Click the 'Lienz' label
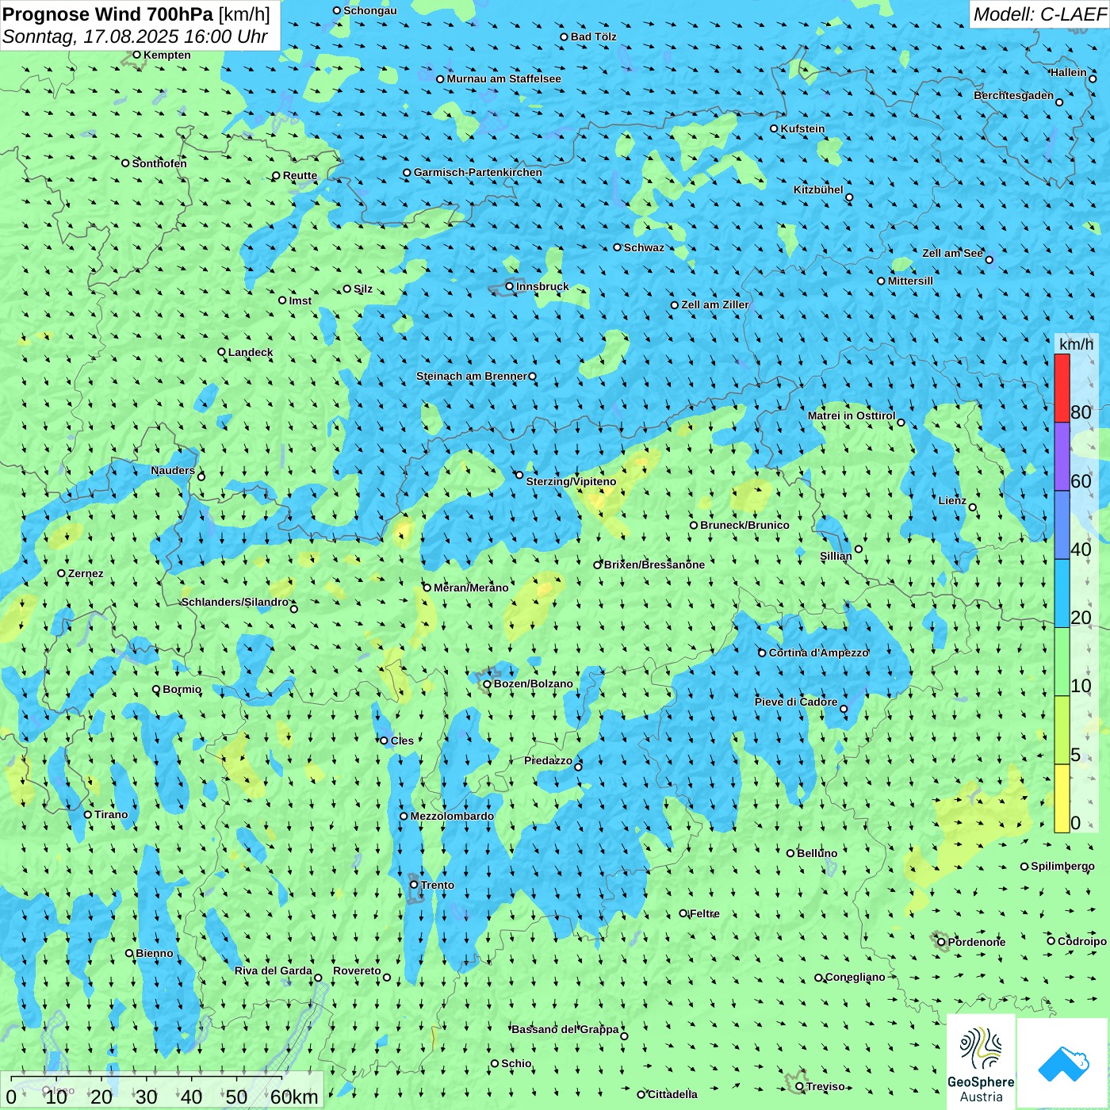1110x1110 pixels. pos(952,500)
